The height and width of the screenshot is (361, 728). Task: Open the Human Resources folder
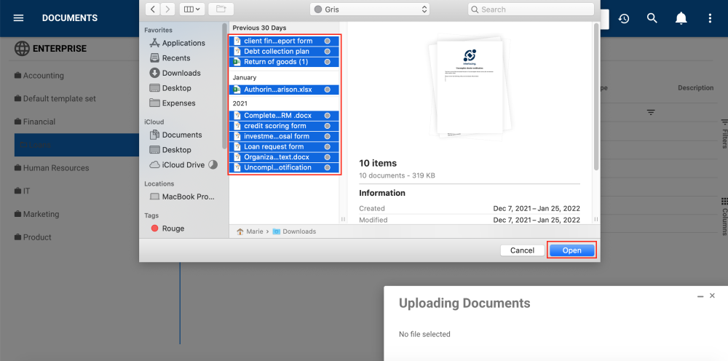pyautogui.click(x=52, y=168)
